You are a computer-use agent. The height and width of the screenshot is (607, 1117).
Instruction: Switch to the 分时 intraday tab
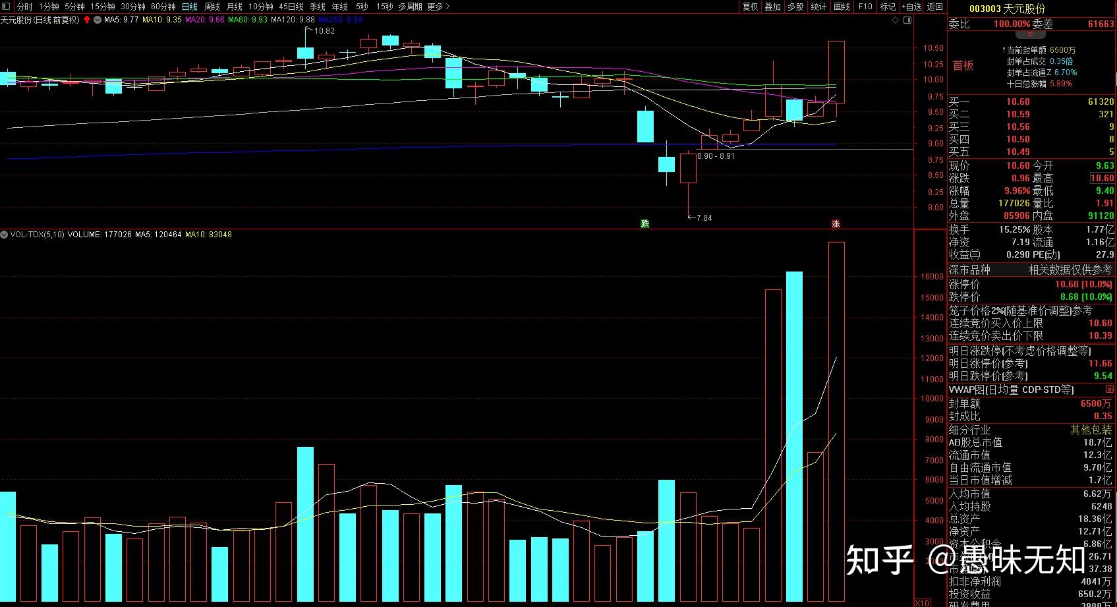[x=24, y=7]
